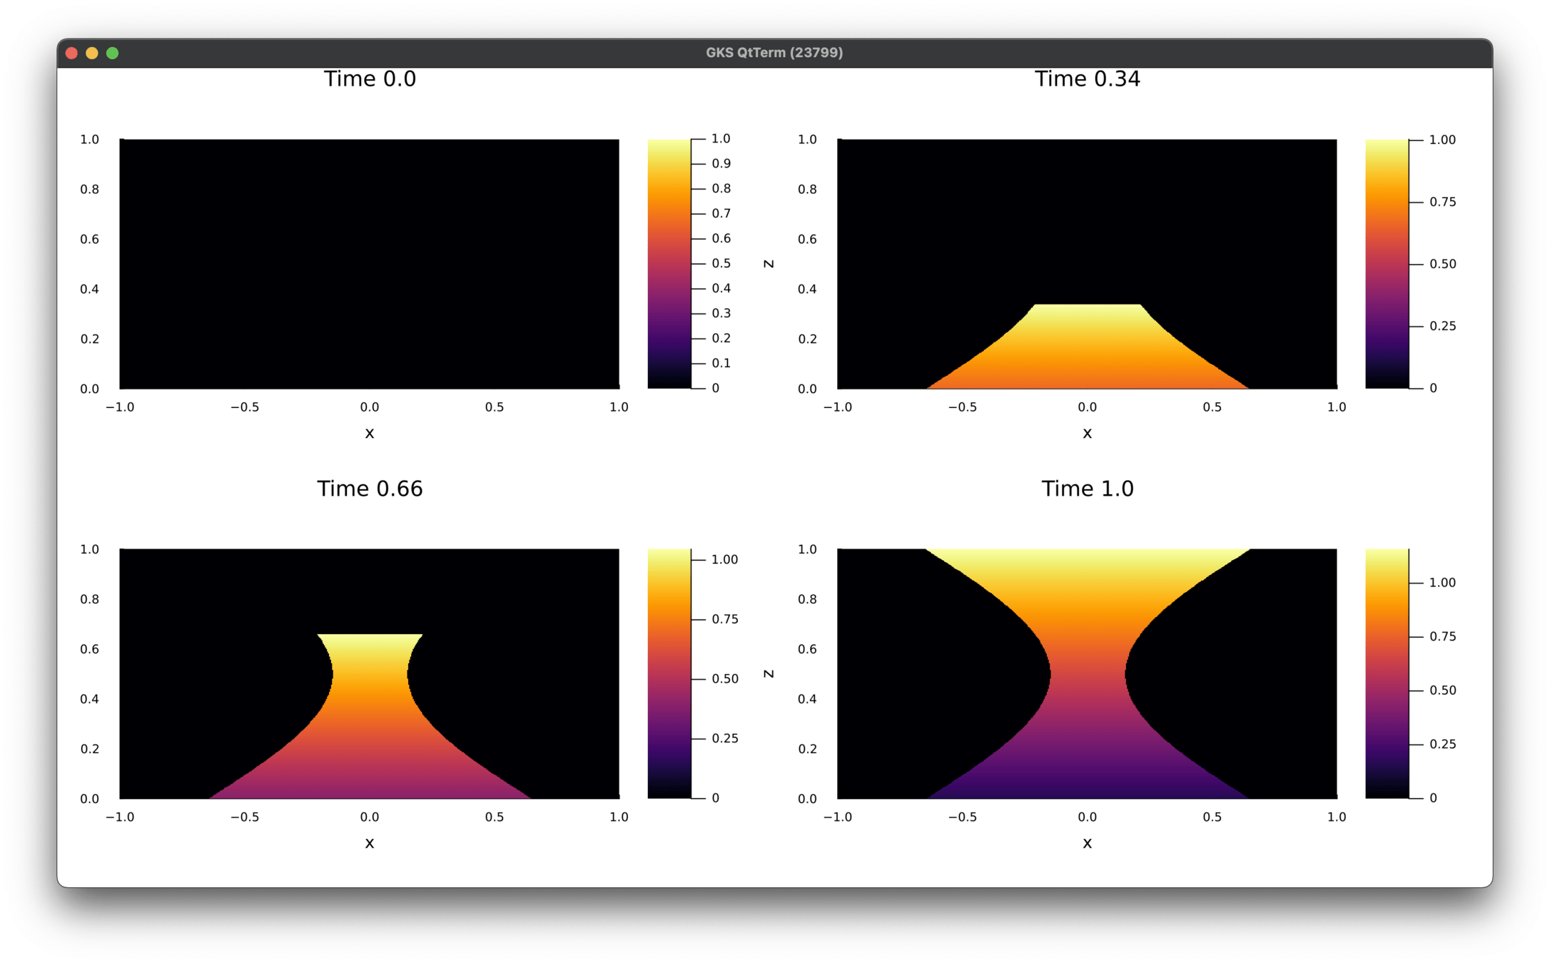Click the 'Time 0.34' plot title

click(x=1087, y=78)
